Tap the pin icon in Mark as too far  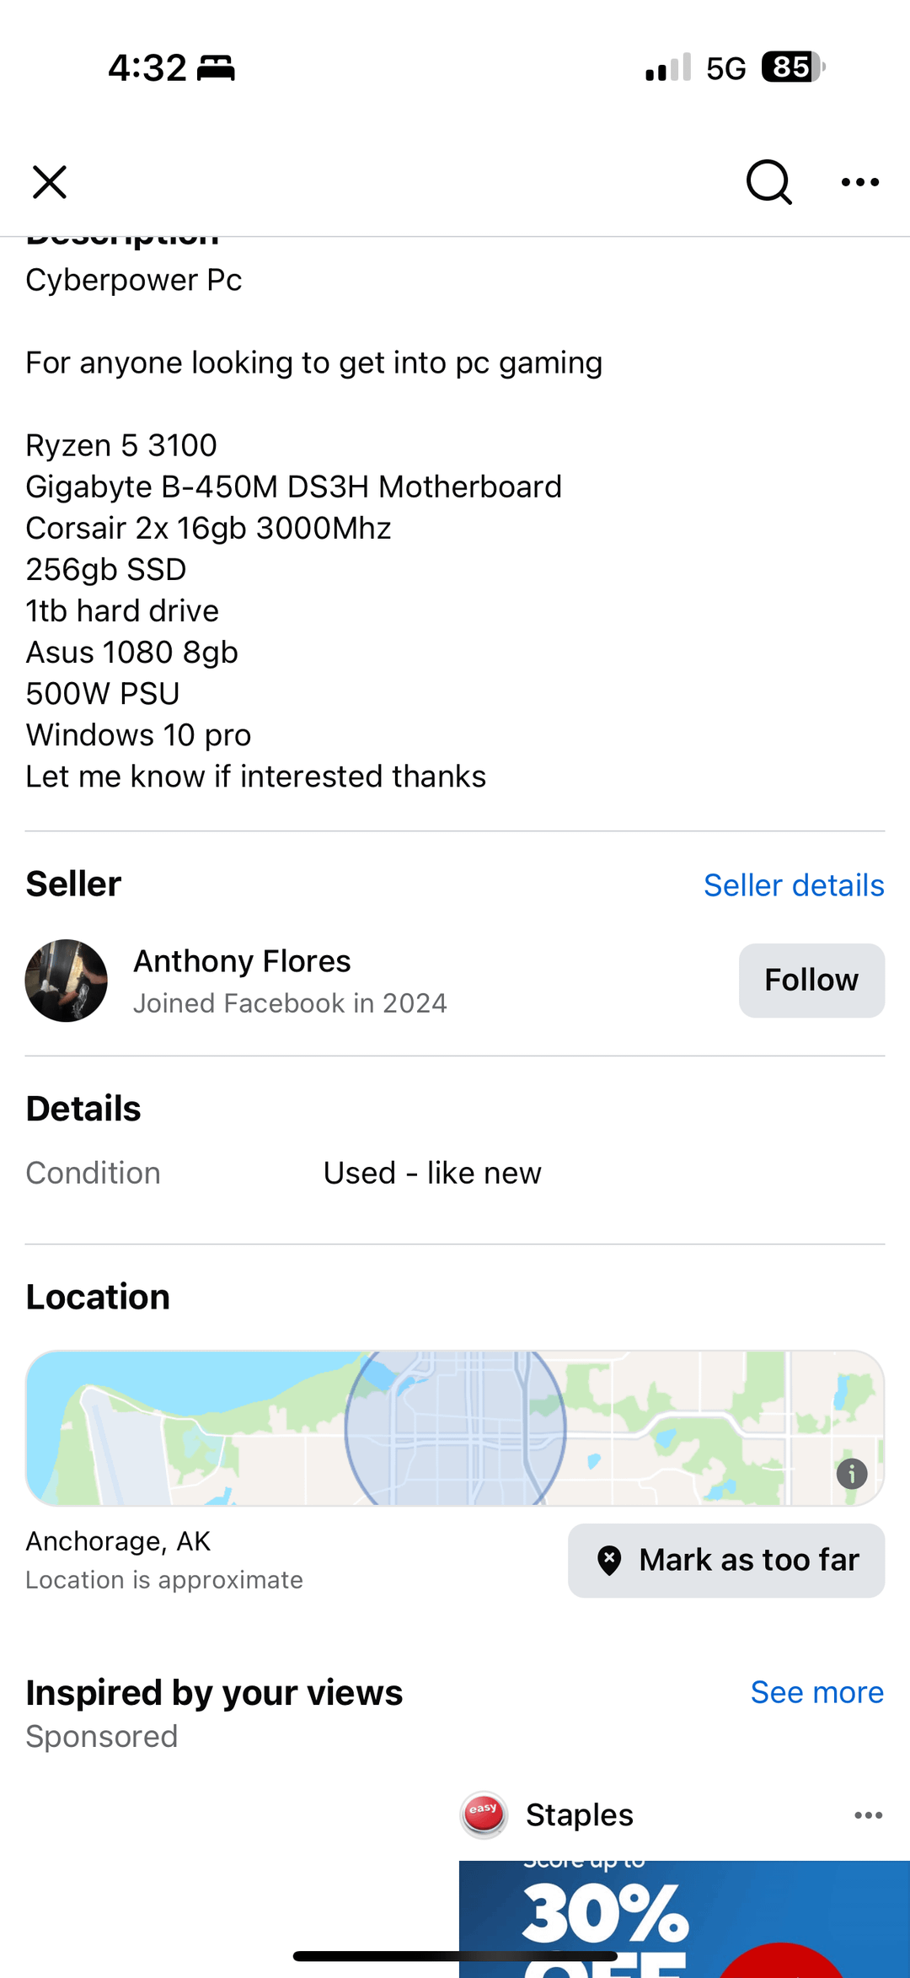609,1561
